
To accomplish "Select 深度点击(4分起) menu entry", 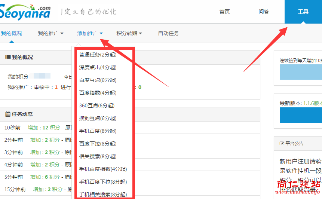I will pyautogui.click(x=98, y=68).
